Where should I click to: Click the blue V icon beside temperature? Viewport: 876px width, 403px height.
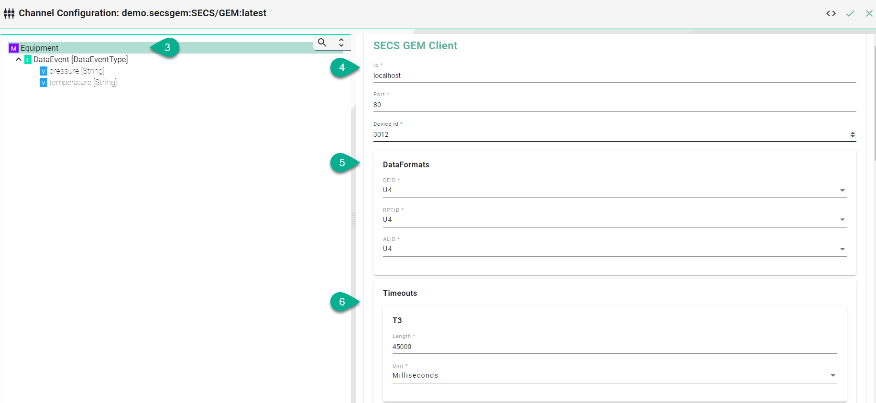[x=44, y=83]
